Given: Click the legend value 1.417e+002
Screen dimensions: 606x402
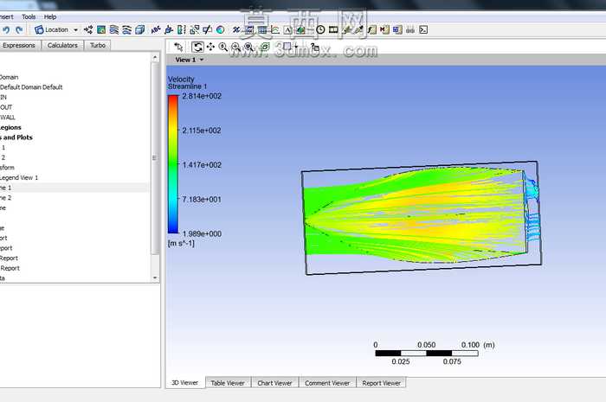Looking at the screenshot, I should (x=202, y=165).
